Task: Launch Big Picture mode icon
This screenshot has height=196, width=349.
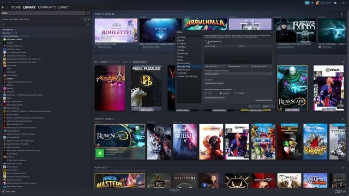Action: (335, 3)
